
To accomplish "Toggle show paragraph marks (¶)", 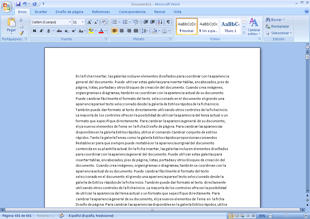I will 168,22.
